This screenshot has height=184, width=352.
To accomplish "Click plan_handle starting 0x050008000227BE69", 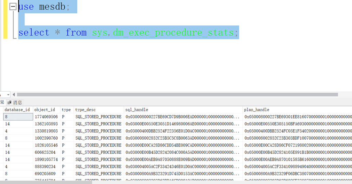I will [297, 117].
